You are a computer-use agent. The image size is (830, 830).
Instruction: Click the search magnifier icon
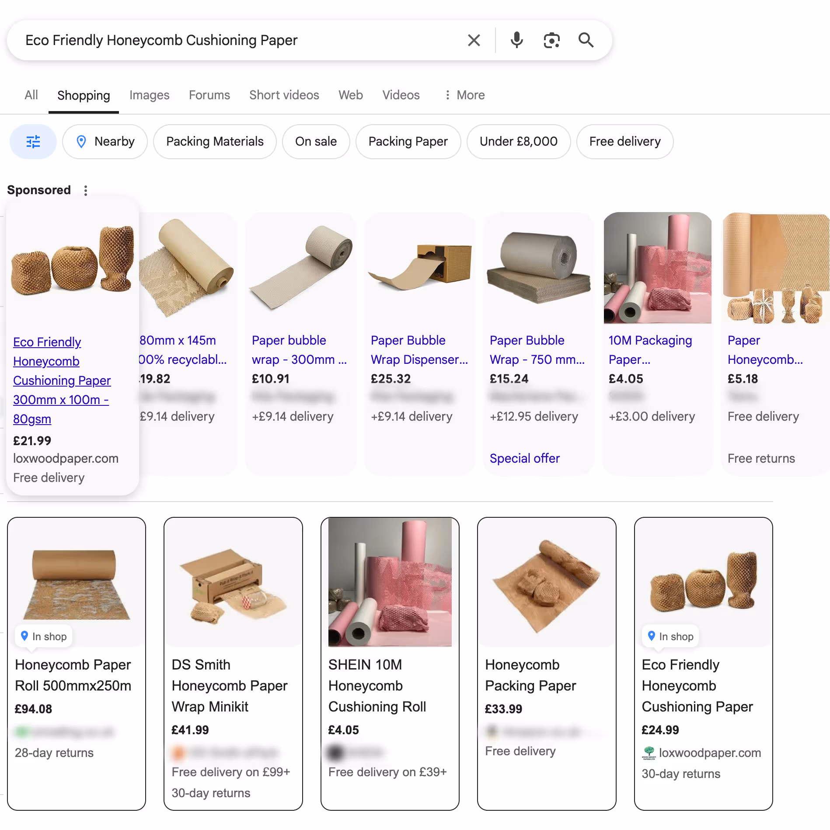coord(586,40)
